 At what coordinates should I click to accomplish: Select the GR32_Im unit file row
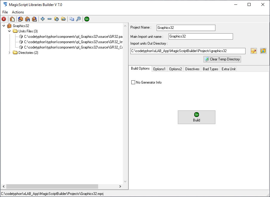click(73, 42)
